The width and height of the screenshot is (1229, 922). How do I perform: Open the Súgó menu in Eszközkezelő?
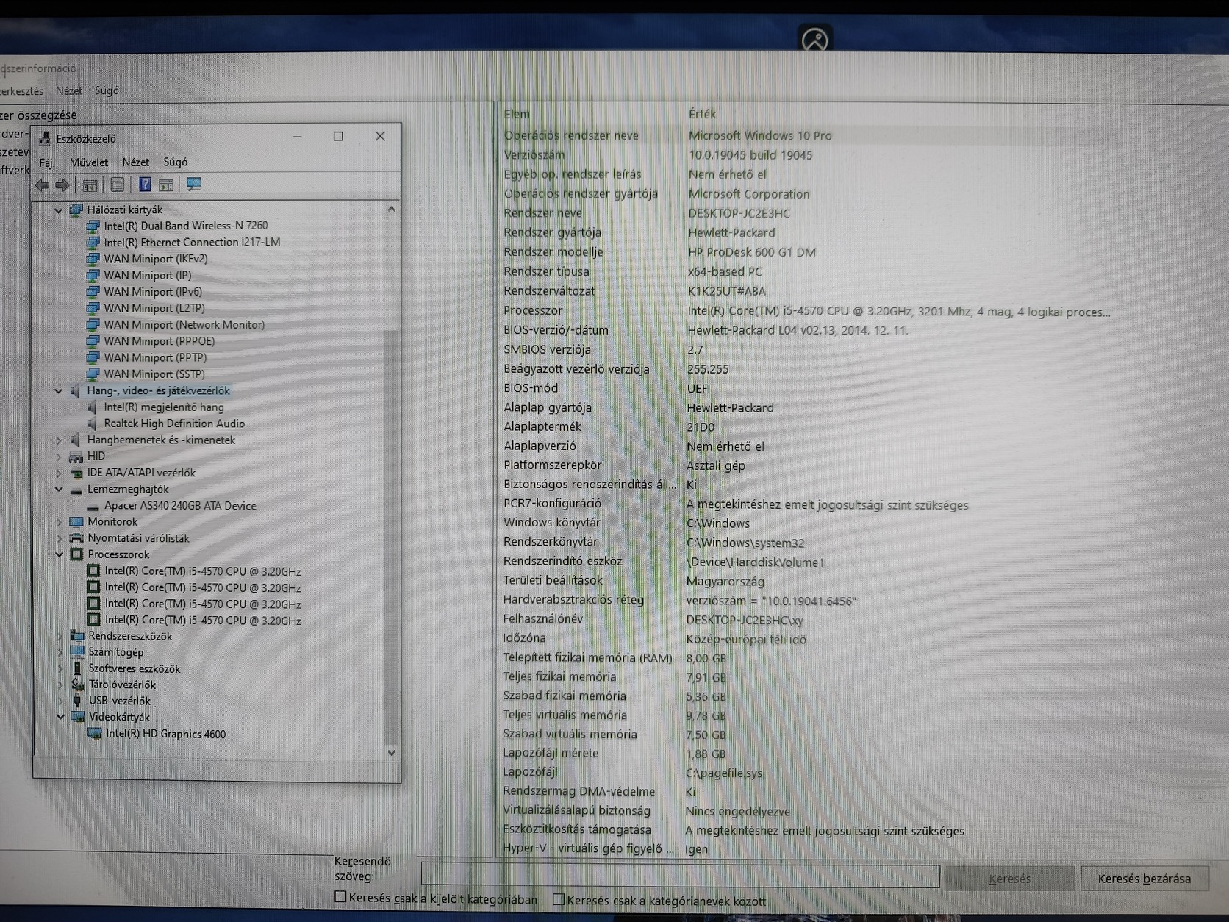(x=175, y=162)
